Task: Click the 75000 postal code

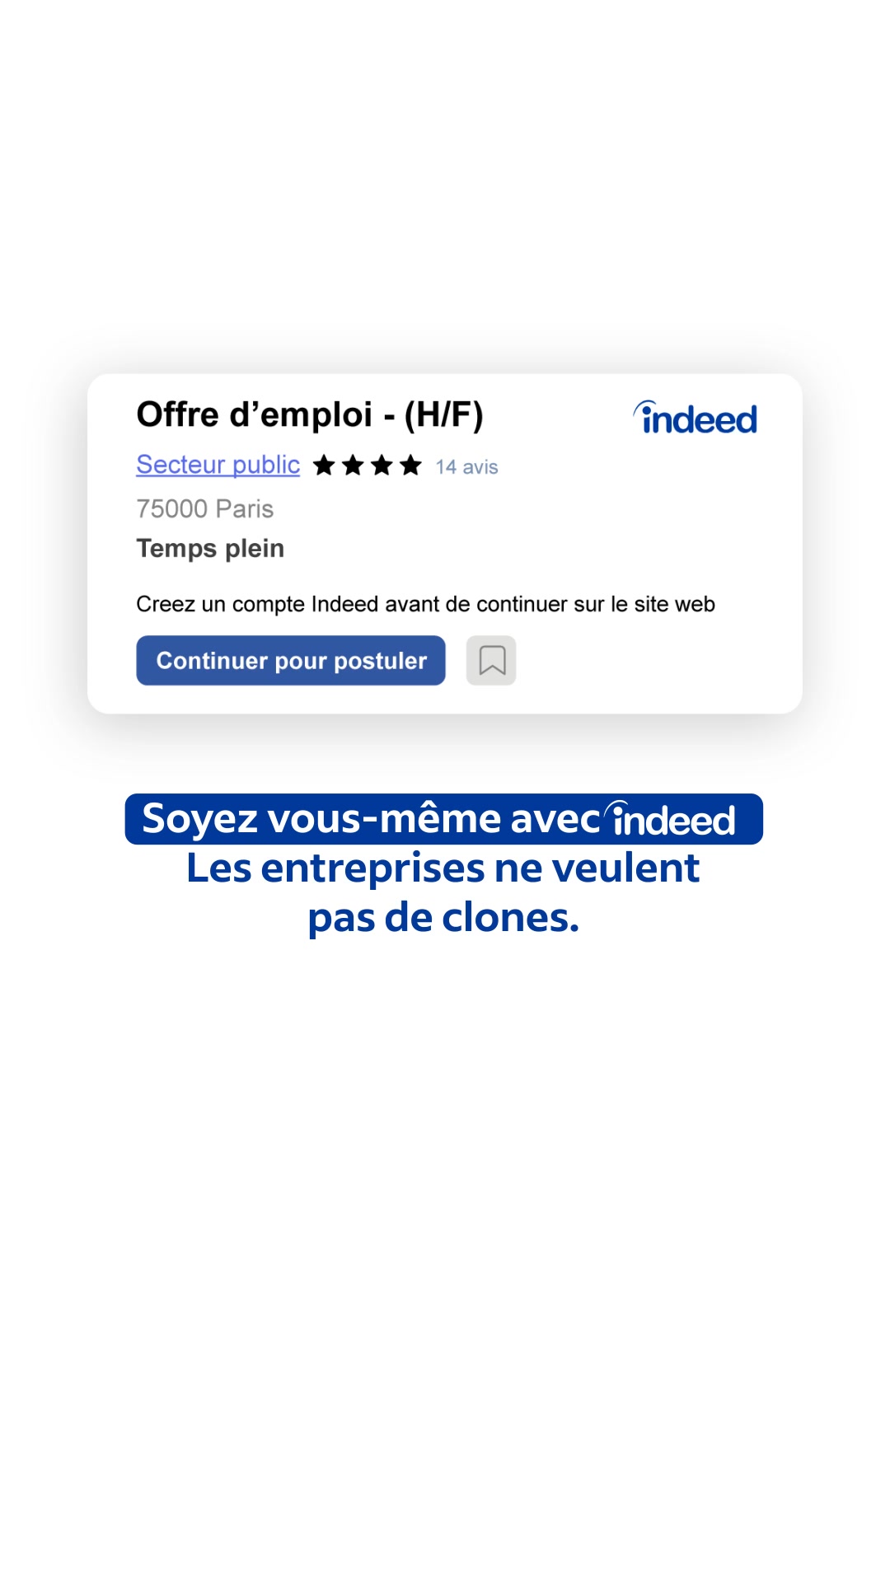Action: (171, 508)
